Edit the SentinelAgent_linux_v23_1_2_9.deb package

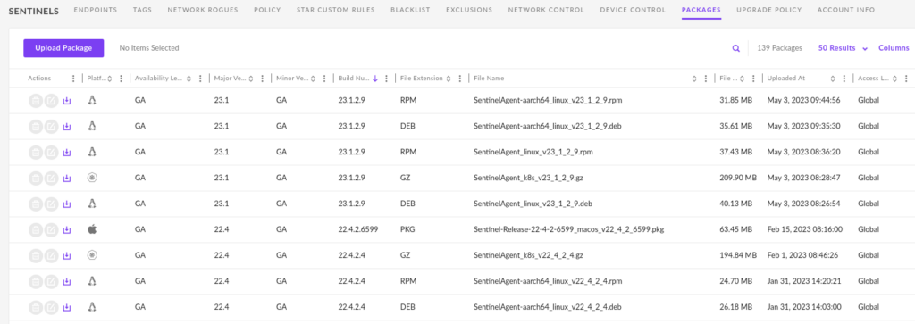pyautogui.click(x=51, y=204)
